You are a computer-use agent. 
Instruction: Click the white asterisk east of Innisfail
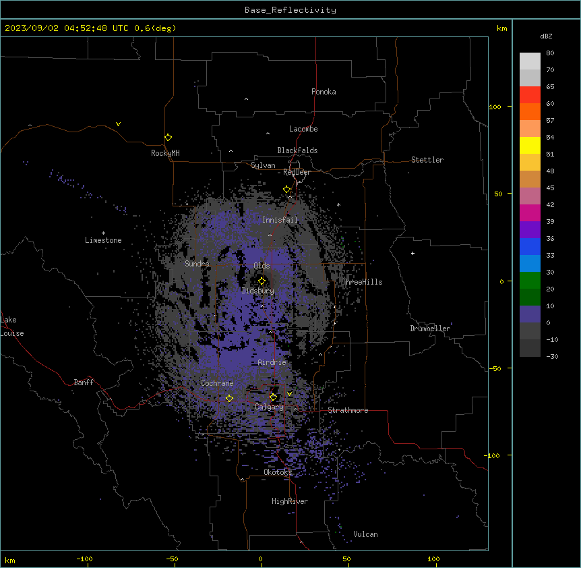tap(338, 205)
